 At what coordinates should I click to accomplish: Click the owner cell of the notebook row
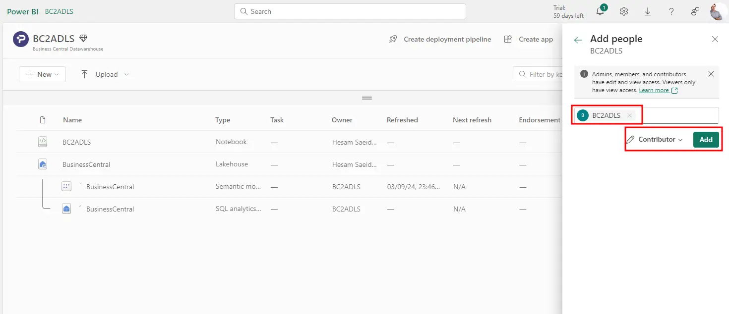[355, 142]
